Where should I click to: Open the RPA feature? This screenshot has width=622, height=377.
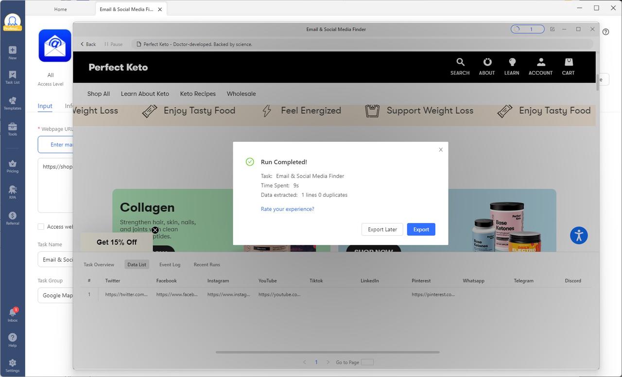(12, 191)
